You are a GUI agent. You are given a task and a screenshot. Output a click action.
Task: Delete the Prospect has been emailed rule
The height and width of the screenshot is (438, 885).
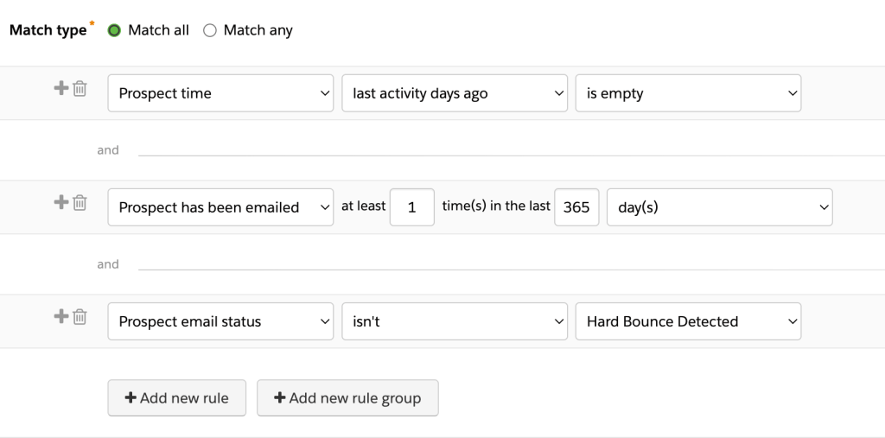[80, 202]
